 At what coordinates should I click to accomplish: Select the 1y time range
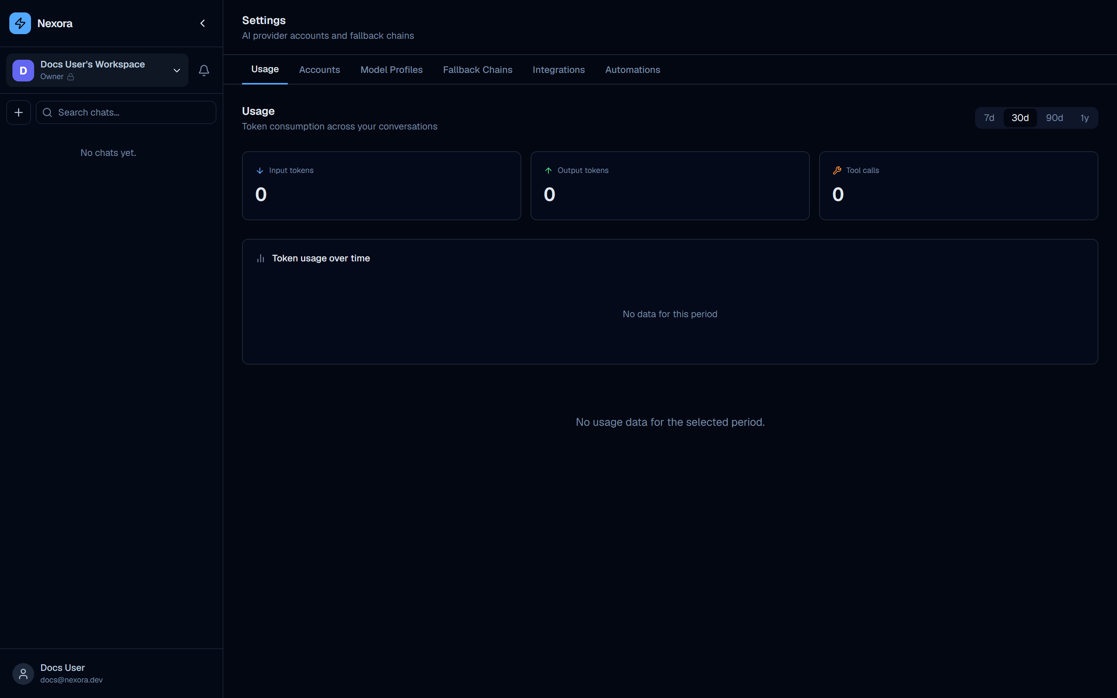coord(1084,118)
